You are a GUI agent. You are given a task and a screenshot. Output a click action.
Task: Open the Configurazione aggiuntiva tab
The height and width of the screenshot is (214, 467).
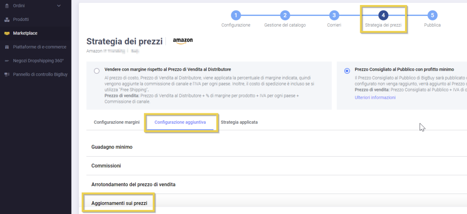(180, 122)
